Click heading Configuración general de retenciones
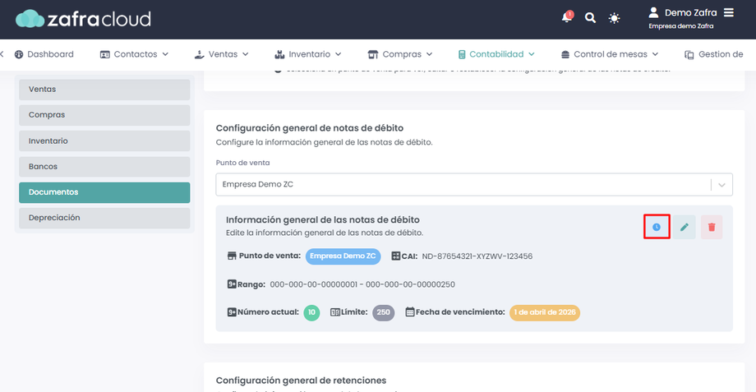This screenshot has width=756, height=392. [x=301, y=380]
